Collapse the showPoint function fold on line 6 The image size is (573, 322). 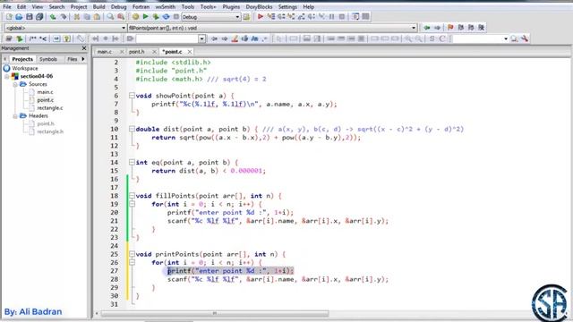[x=132, y=96]
